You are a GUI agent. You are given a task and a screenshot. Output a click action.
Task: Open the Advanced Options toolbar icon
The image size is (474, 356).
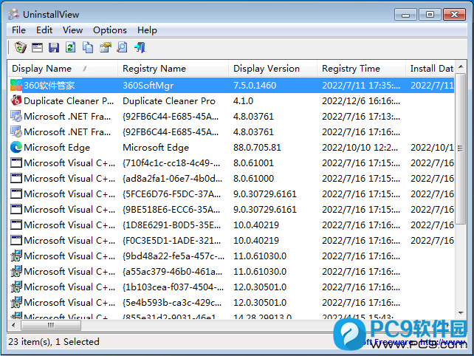(x=105, y=47)
